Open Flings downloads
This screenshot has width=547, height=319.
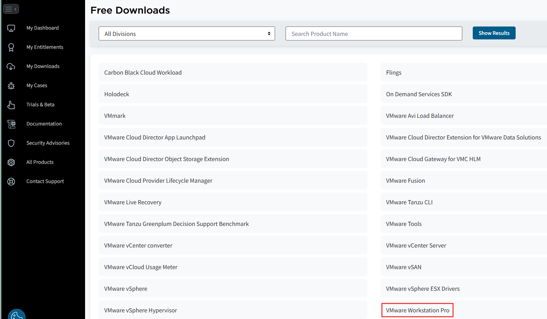pyautogui.click(x=464, y=72)
